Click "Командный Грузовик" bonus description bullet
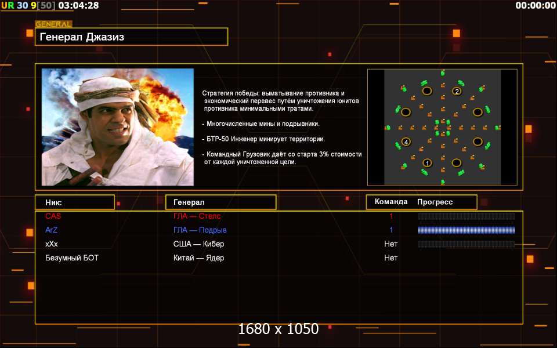Screen dimensions: 557x348 (x=282, y=158)
